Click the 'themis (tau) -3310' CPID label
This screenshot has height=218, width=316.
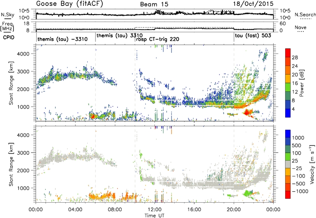pyautogui.click(x=62, y=39)
